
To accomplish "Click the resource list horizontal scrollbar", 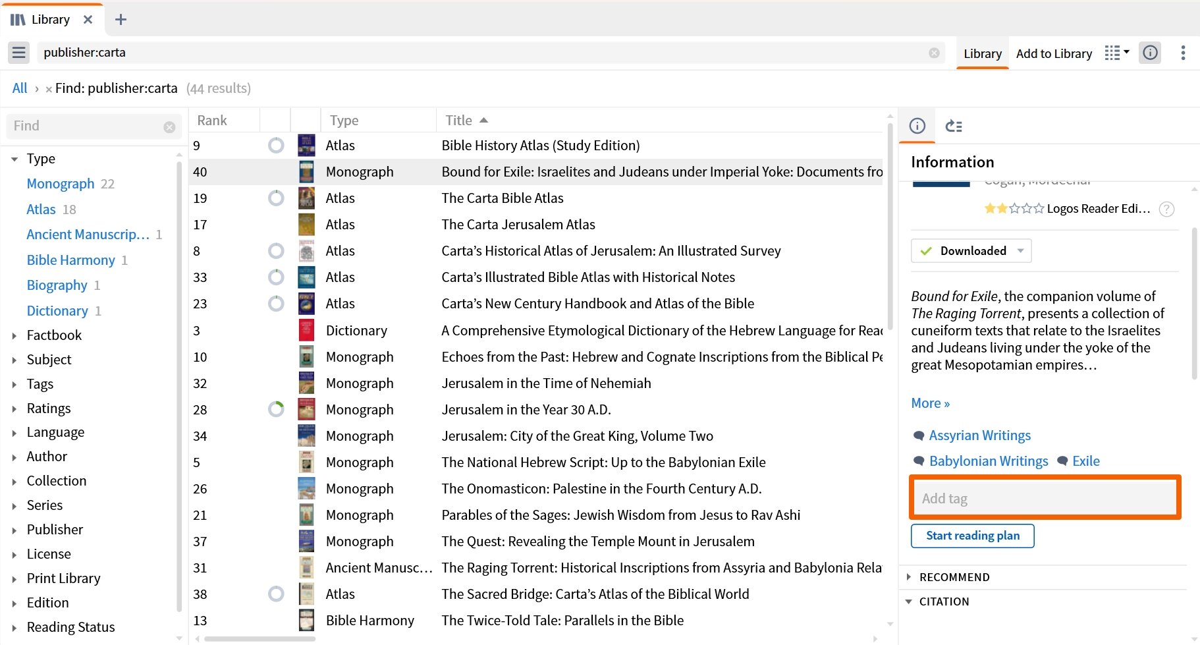I will (259, 638).
